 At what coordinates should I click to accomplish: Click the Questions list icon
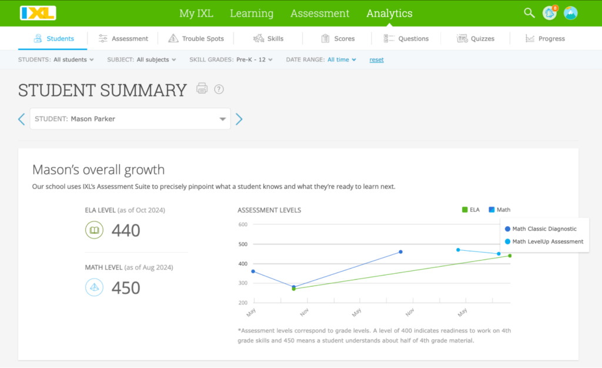click(x=389, y=38)
